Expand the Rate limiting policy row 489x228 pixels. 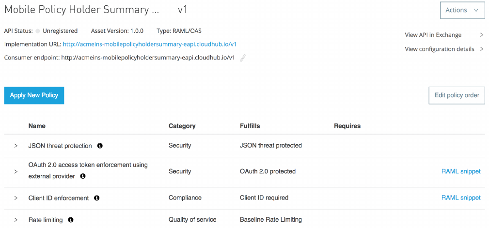16,220
